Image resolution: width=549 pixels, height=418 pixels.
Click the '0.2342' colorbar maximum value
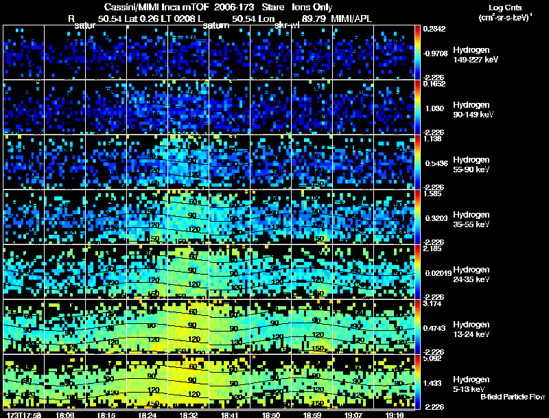coord(434,29)
